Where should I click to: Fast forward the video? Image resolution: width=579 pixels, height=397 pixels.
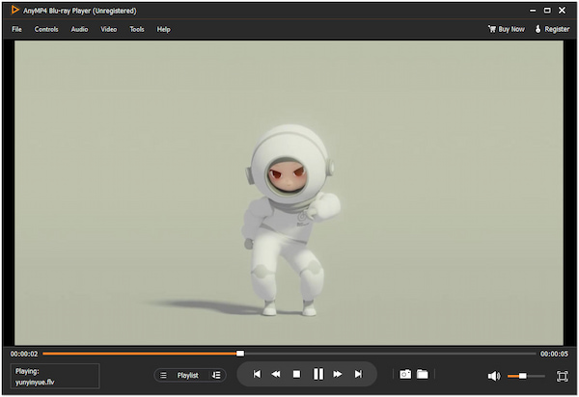click(x=338, y=374)
